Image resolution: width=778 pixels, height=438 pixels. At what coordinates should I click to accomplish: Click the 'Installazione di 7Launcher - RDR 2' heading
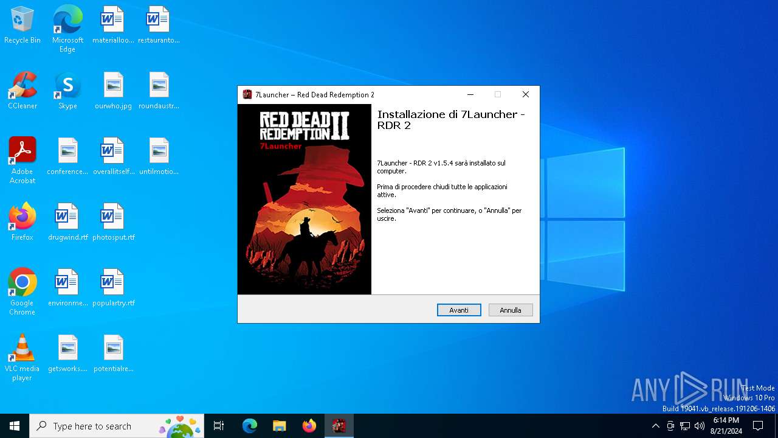point(451,120)
